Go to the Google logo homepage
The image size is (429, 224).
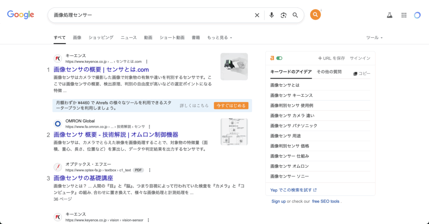21,15
